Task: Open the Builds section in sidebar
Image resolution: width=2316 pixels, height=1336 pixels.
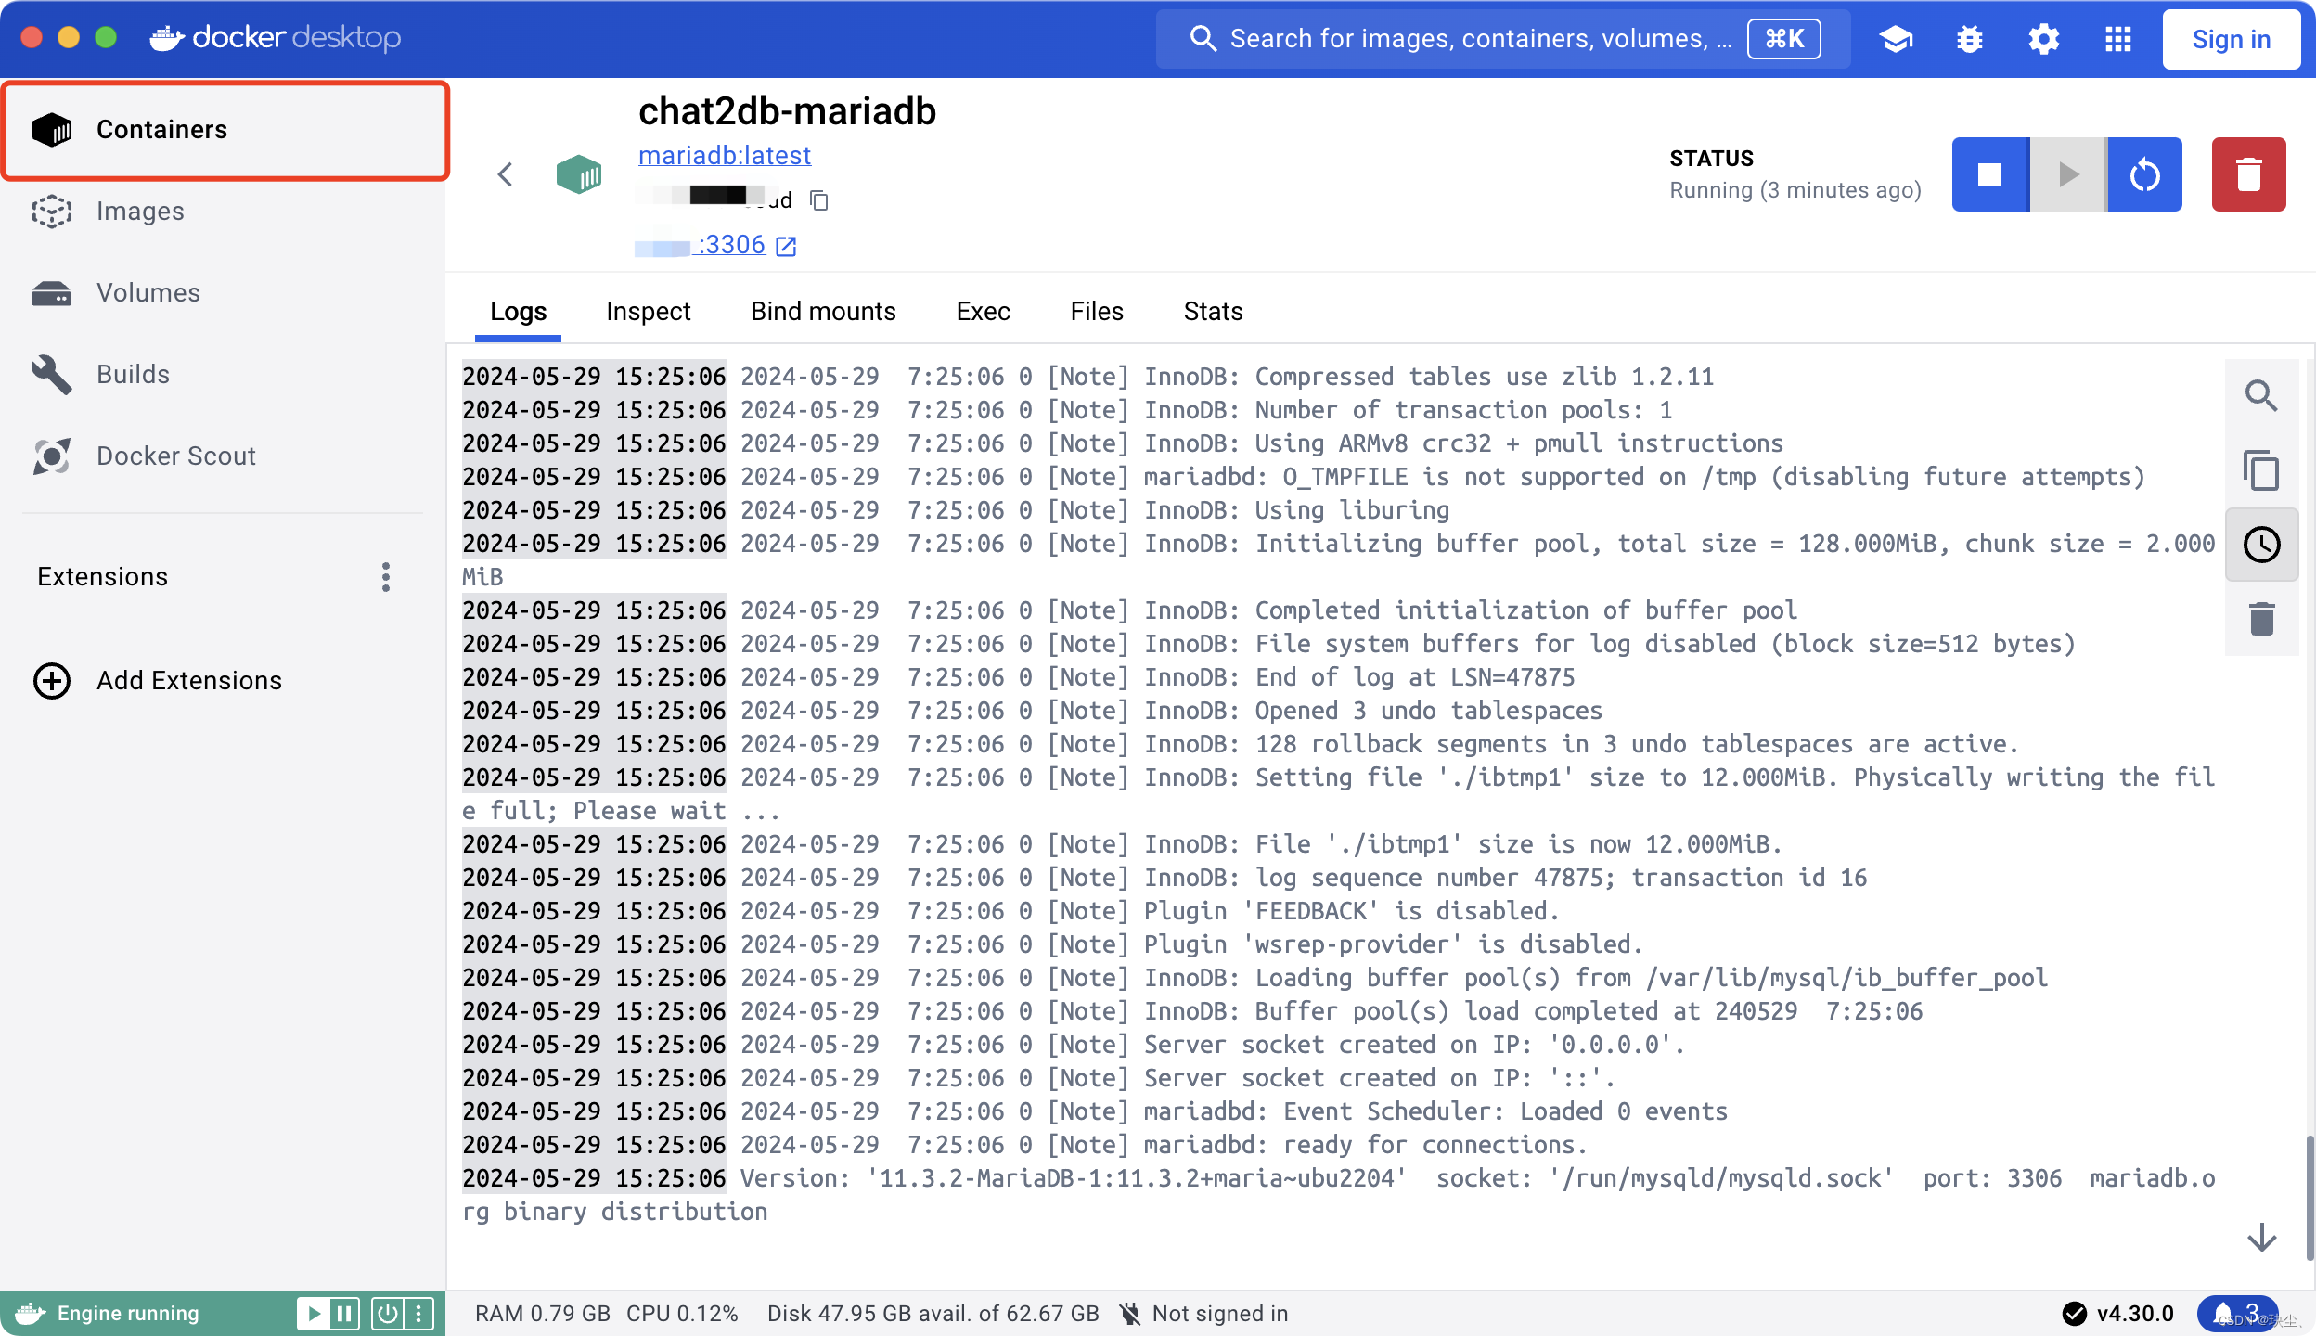Action: click(x=225, y=375)
